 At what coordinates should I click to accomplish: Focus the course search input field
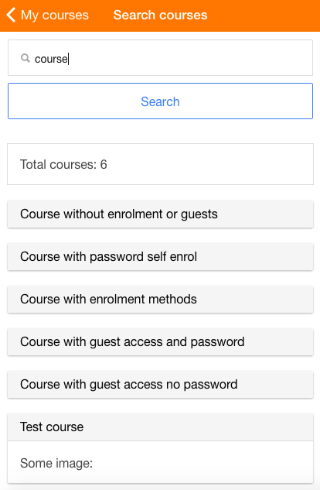pyautogui.click(x=160, y=58)
